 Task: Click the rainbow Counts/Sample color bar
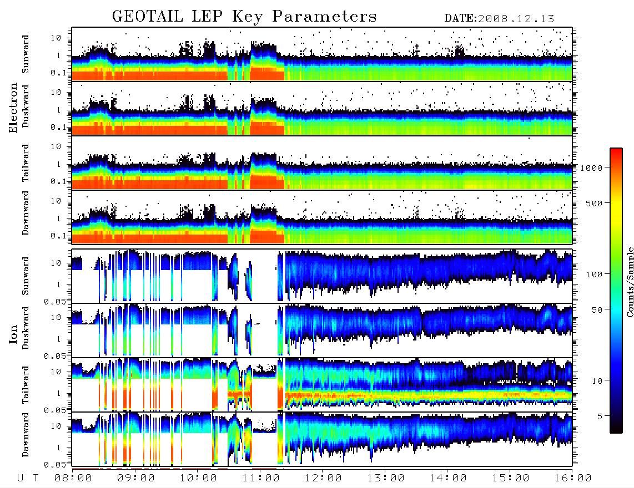point(616,291)
